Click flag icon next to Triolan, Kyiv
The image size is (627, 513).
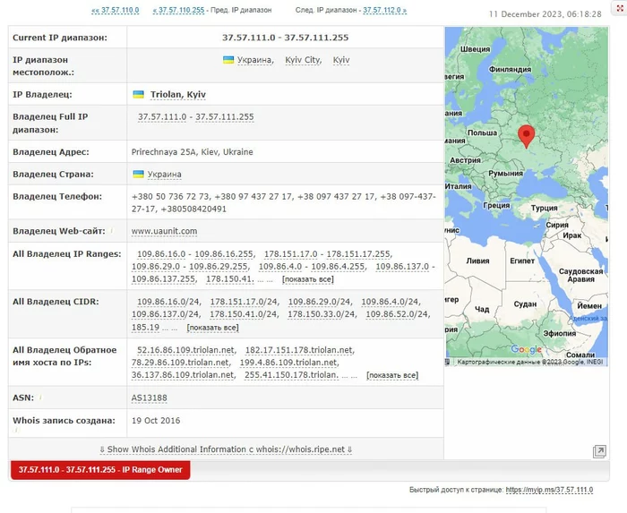(x=138, y=95)
